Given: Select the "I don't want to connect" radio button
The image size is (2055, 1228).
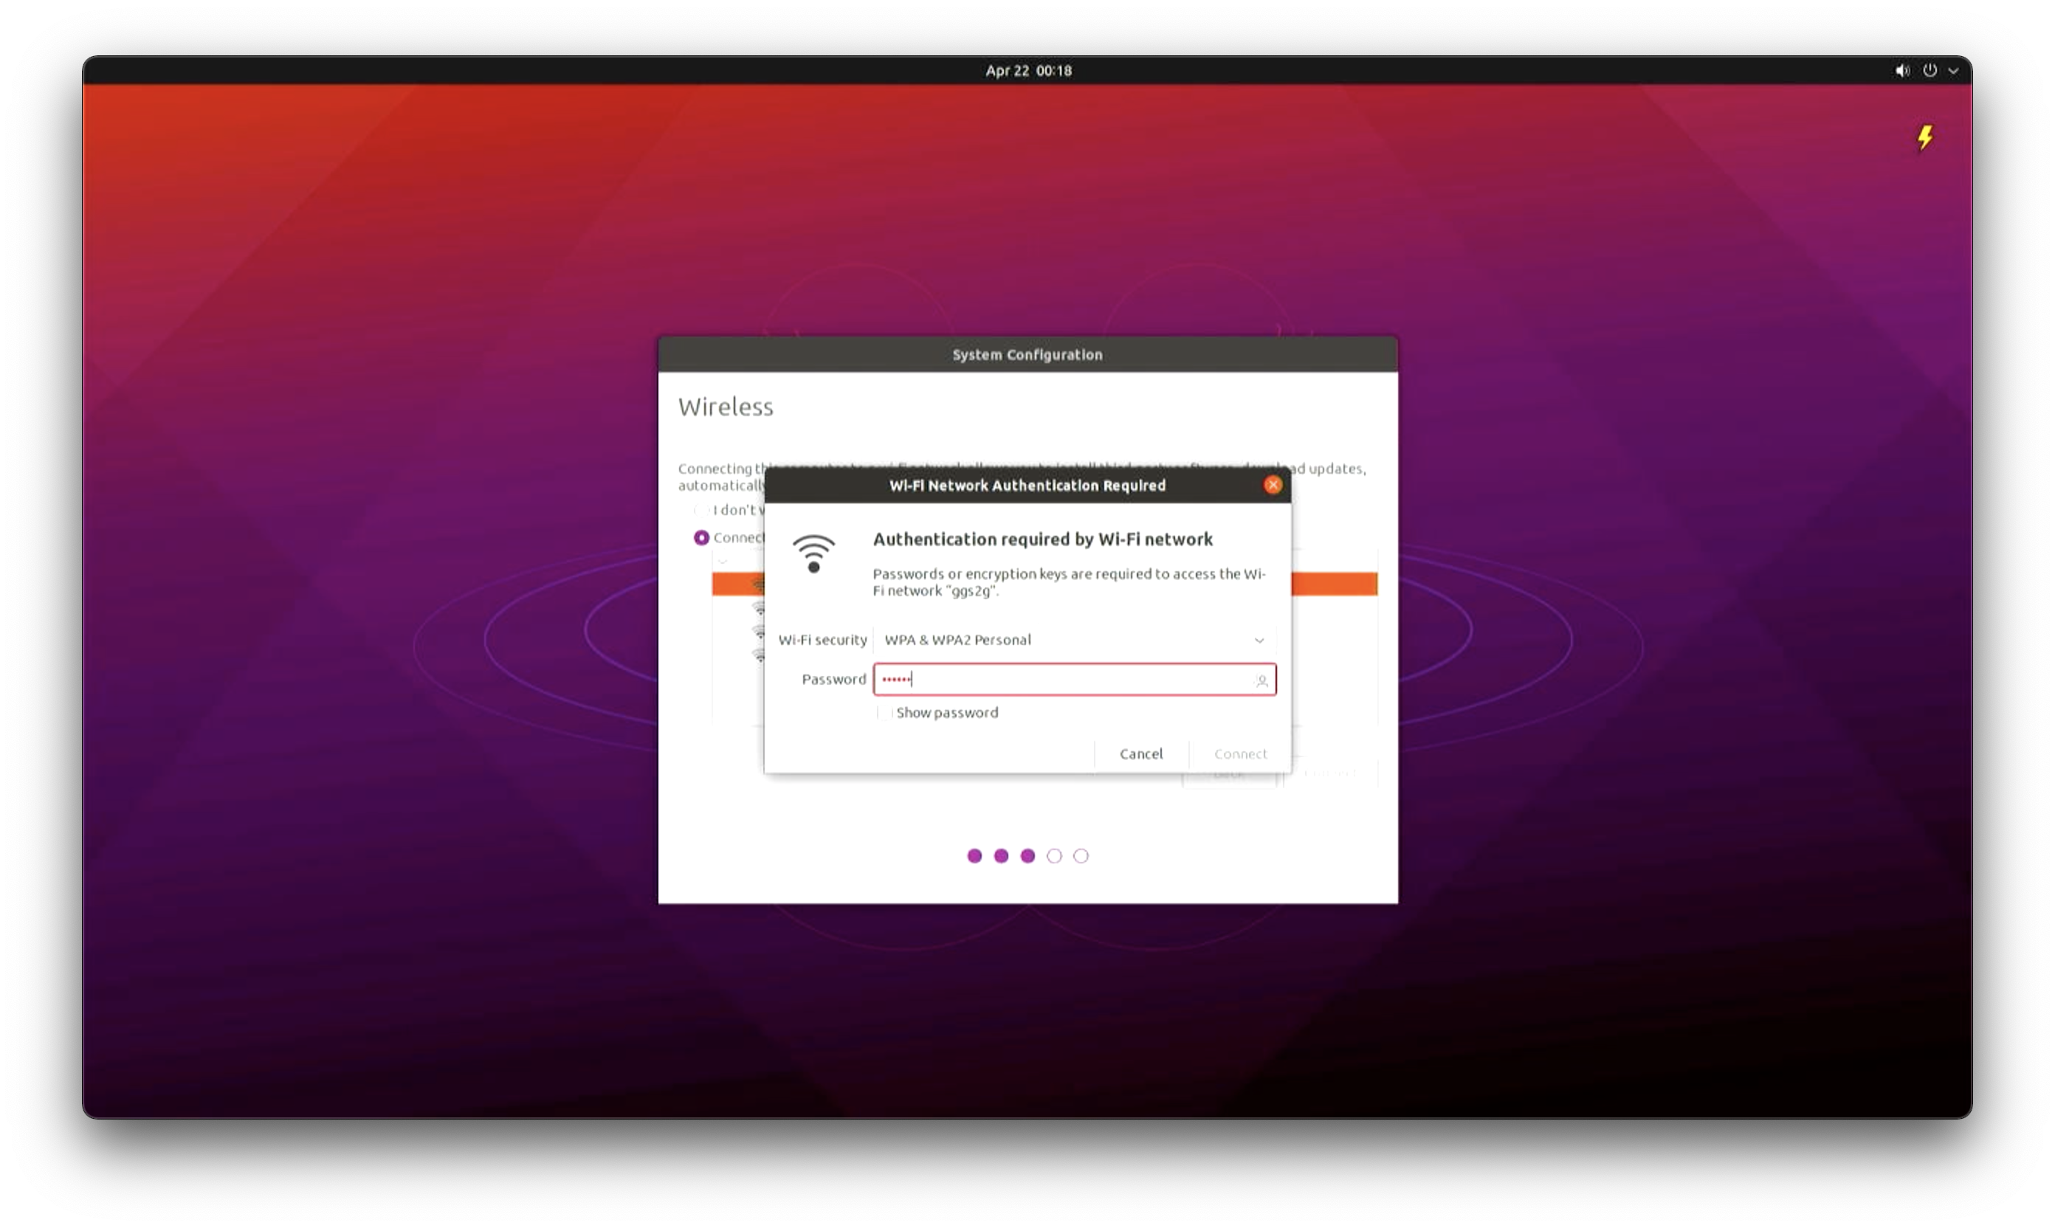Looking at the screenshot, I should tap(701, 510).
